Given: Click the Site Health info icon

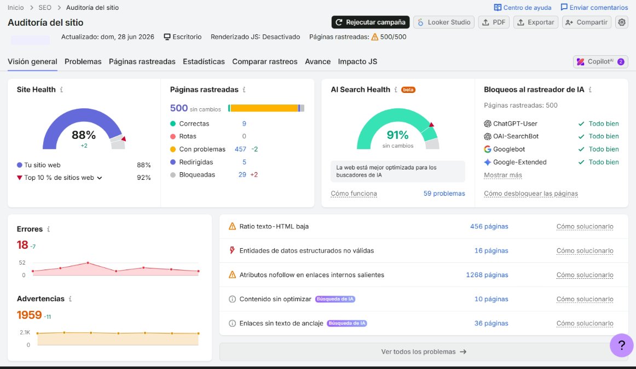Looking at the screenshot, I should click(61, 90).
